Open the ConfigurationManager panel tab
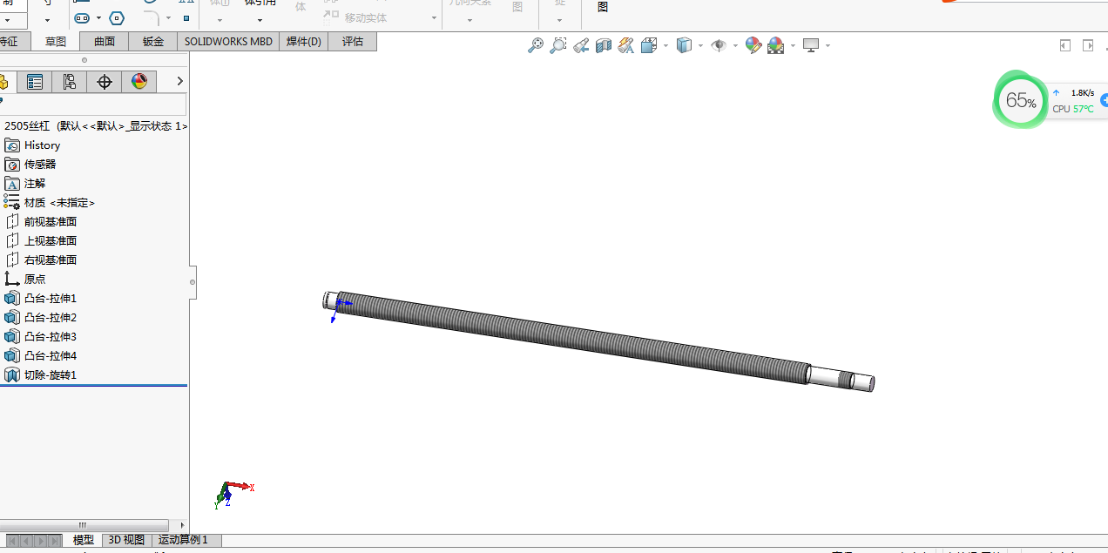This screenshot has height=553, width=1108. coord(70,82)
